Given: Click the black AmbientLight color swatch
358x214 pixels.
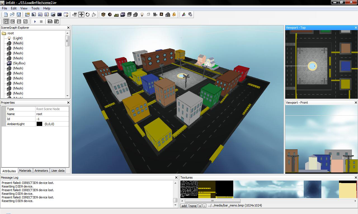Looking at the screenshot, I should (x=39, y=124).
